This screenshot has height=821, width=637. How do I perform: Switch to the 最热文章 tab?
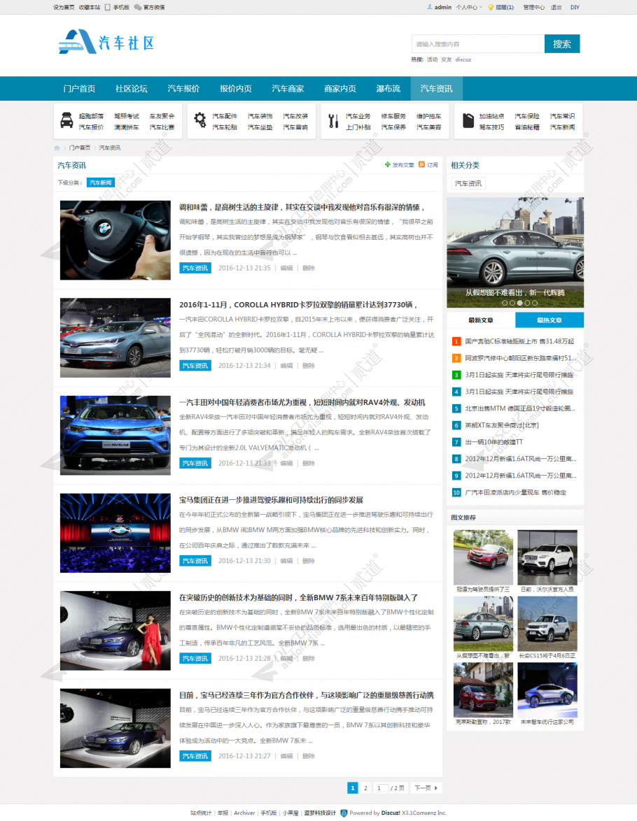click(549, 320)
